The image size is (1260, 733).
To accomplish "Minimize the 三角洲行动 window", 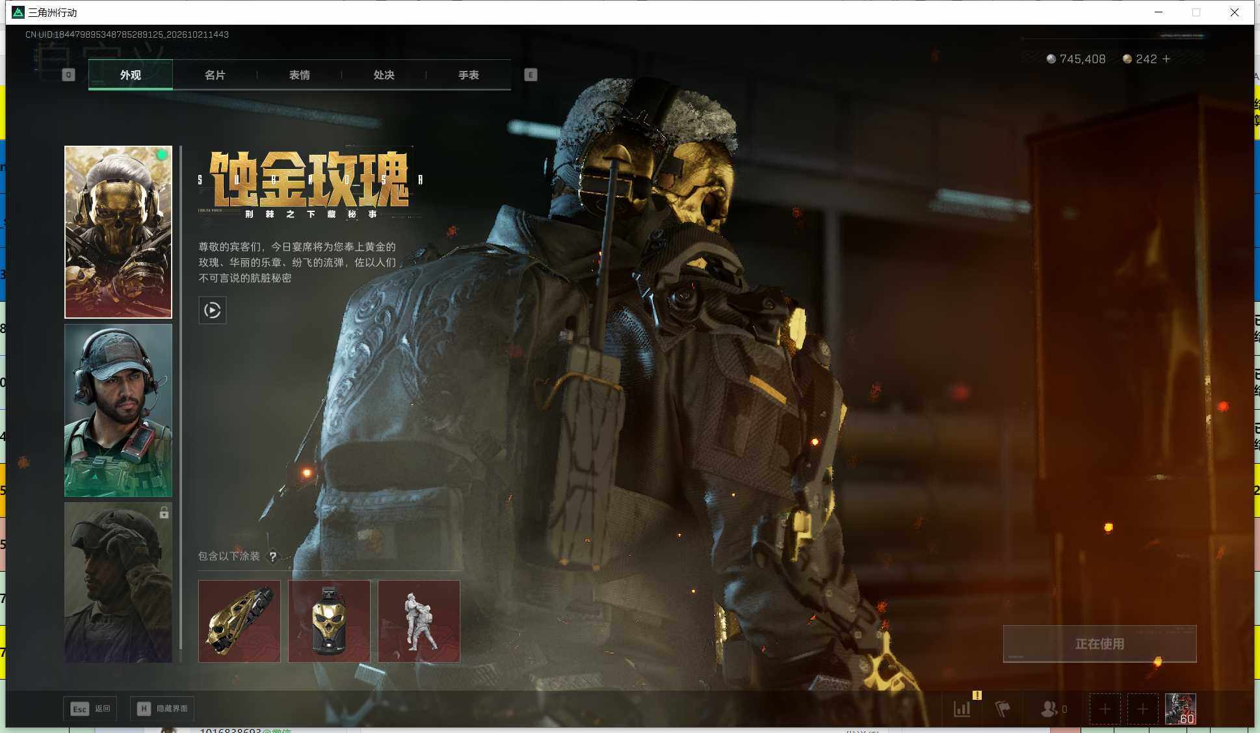I will click(1159, 12).
